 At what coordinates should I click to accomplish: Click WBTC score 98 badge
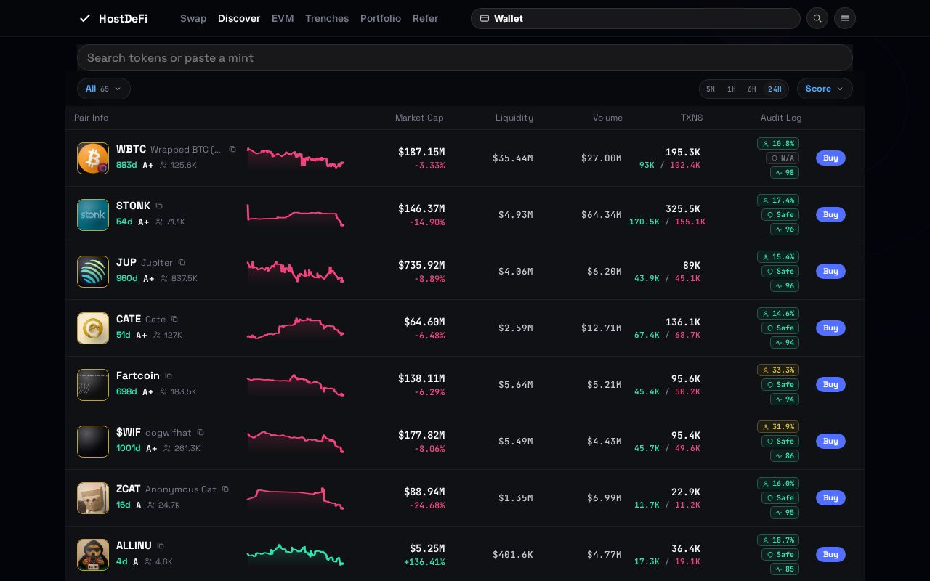[785, 172]
